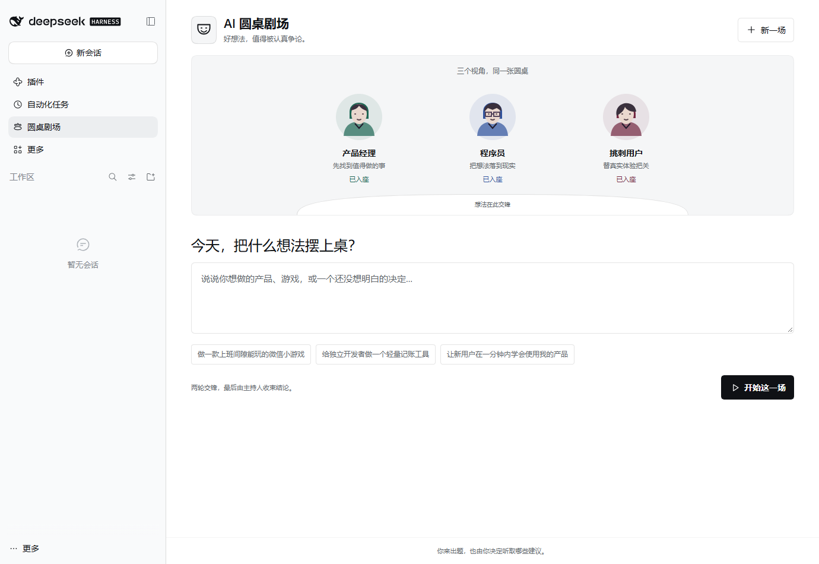Select the 产品经理 avatar
Image resolution: width=819 pixels, height=564 pixels.
(x=359, y=117)
